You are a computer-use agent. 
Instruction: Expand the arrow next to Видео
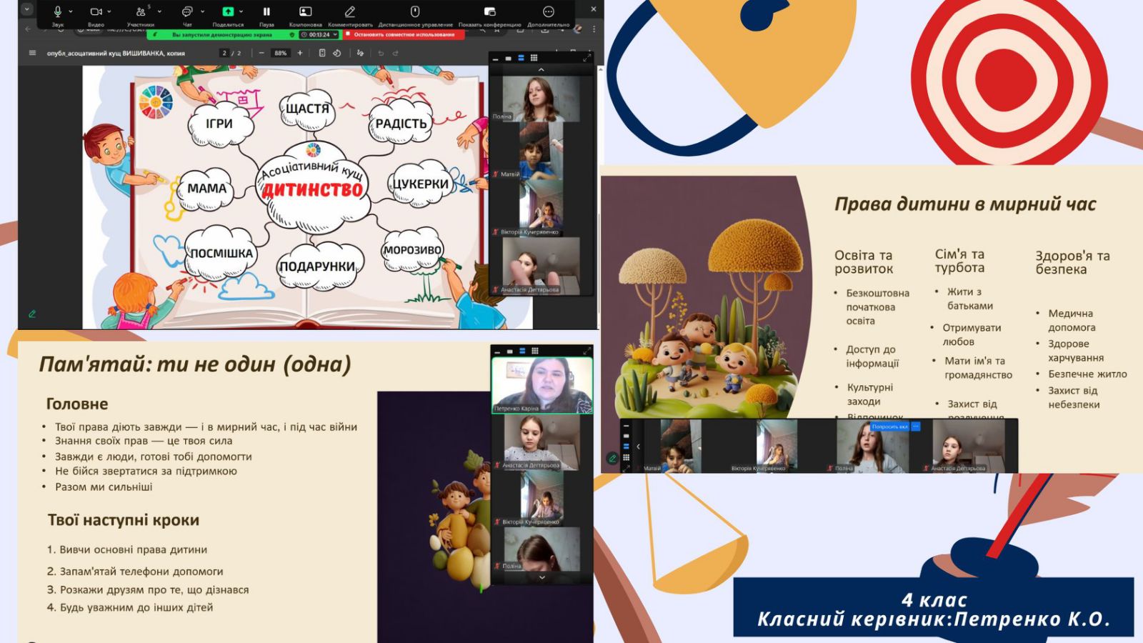point(109,12)
